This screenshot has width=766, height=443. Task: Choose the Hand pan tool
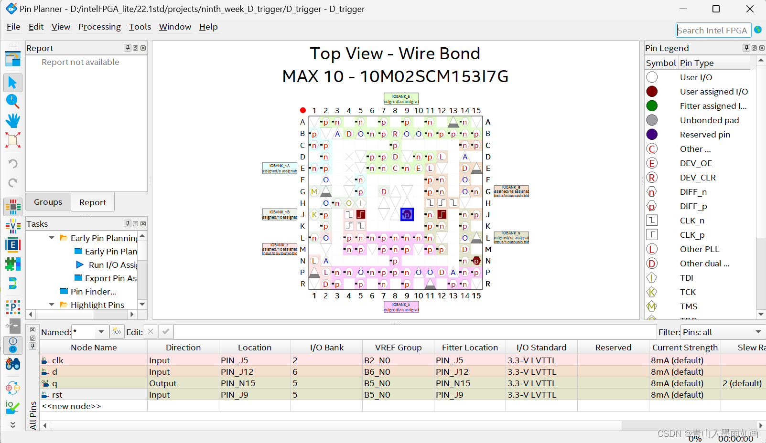tap(13, 120)
